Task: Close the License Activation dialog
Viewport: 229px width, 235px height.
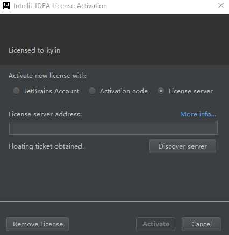Action: 221,5
